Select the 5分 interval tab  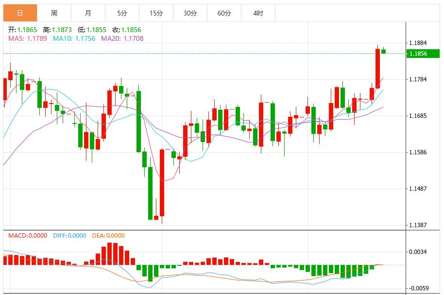coord(122,10)
